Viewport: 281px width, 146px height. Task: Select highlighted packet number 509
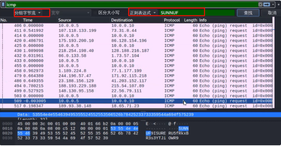coord(136,101)
